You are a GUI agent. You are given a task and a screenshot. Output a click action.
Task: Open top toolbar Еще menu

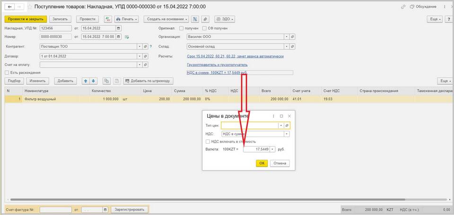[435, 19]
